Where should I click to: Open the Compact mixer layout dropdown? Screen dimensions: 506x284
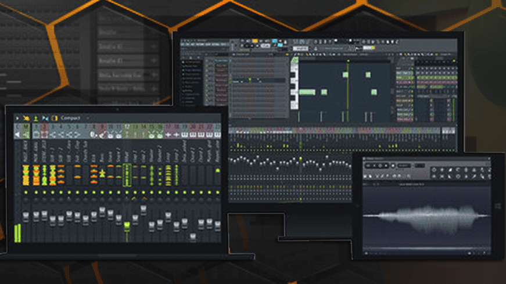click(70, 118)
